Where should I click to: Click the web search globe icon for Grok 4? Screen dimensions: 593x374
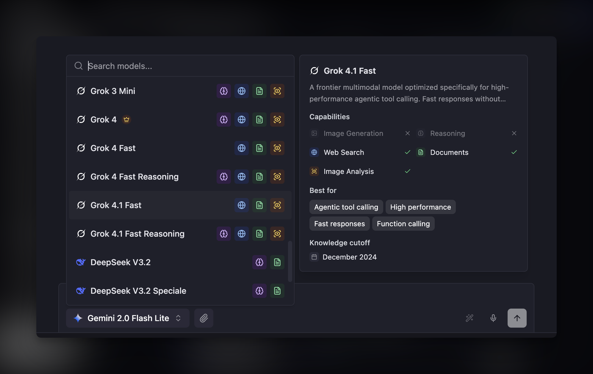[x=242, y=120]
